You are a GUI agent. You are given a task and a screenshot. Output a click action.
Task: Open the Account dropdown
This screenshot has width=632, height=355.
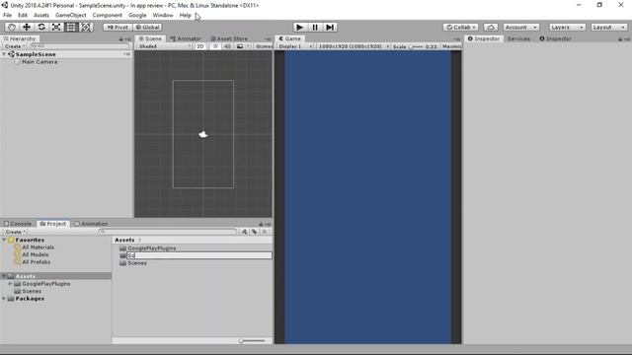[520, 27]
